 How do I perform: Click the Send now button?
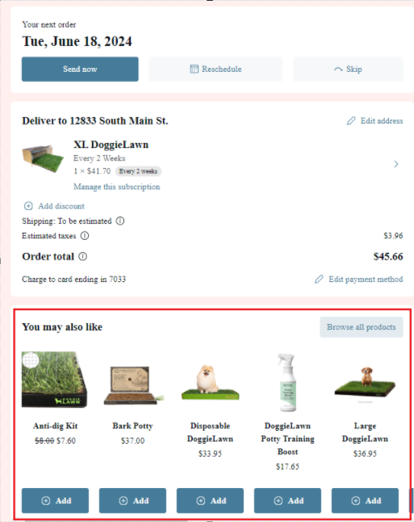80,69
